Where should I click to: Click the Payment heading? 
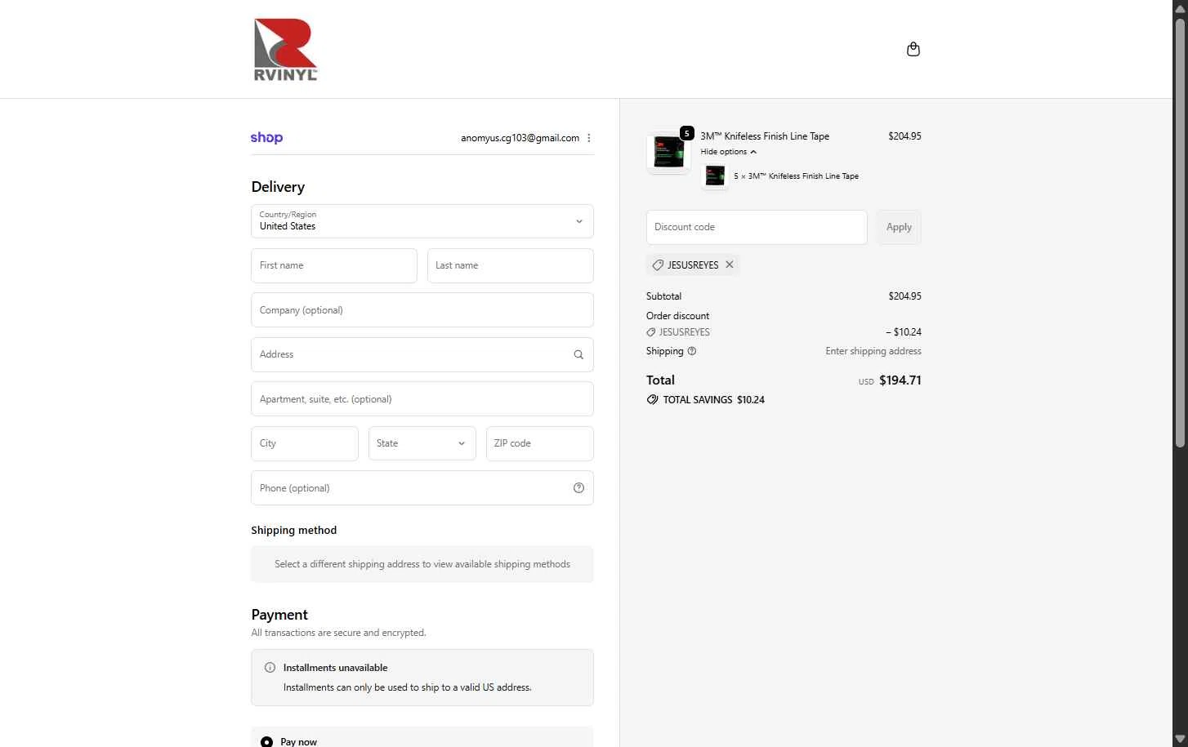tap(279, 615)
